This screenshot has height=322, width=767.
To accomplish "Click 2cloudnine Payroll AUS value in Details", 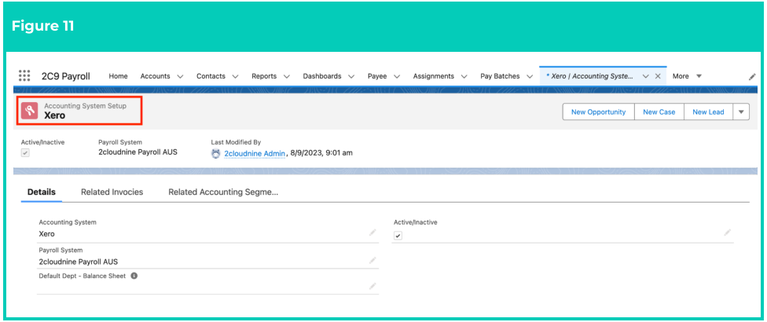I will pyautogui.click(x=79, y=262).
